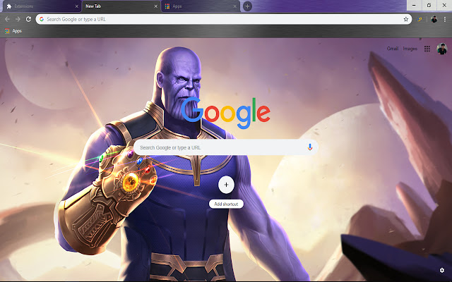This screenshot has height=282, width=452.
Task: Open Chrome profile avatar in toolbar
Action: [434, 19]
